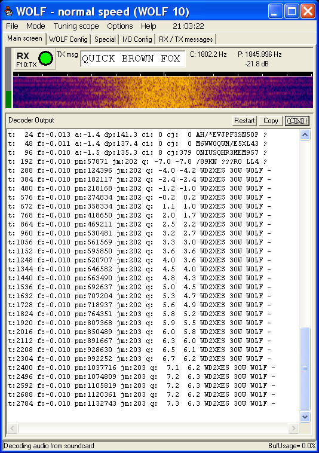Open the File menu
Image resolution: width=319 pixels, height=453 pixels.
tap(12, 26)
